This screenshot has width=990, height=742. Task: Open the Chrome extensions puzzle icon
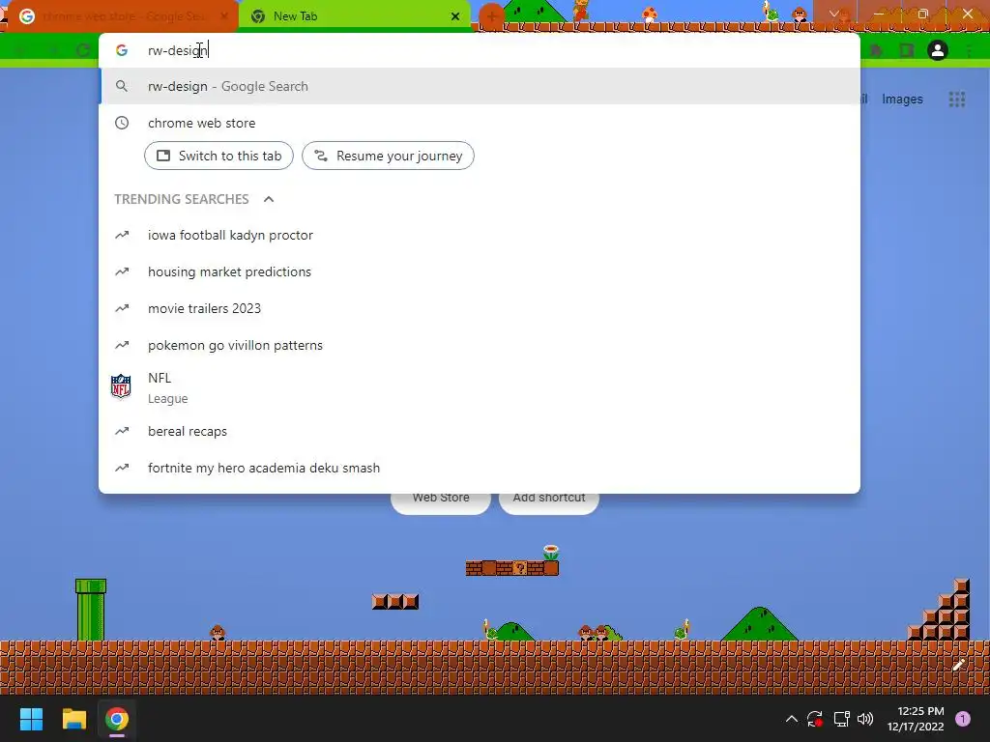coord(876,50)
